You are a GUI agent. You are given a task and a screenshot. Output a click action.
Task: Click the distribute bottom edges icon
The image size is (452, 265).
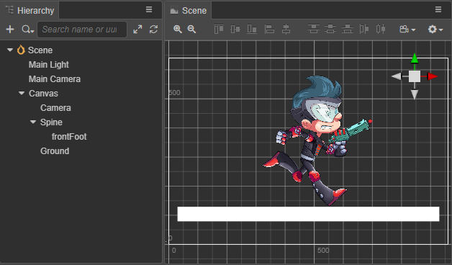click(348, 29)
